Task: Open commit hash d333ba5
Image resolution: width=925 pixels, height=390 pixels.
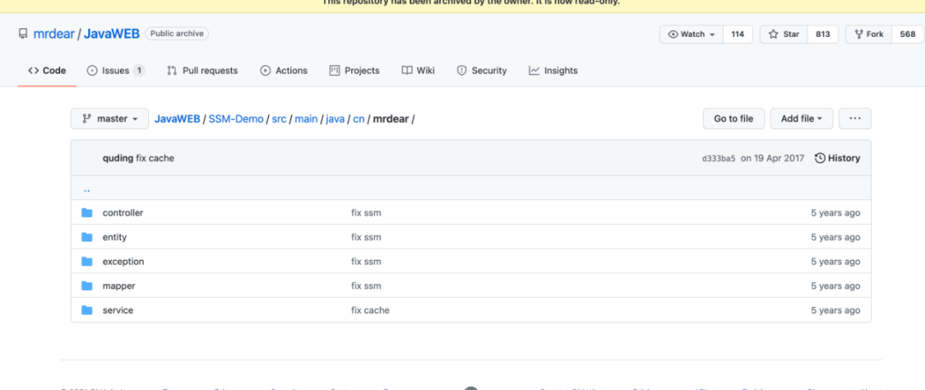Action: (719, 158)
